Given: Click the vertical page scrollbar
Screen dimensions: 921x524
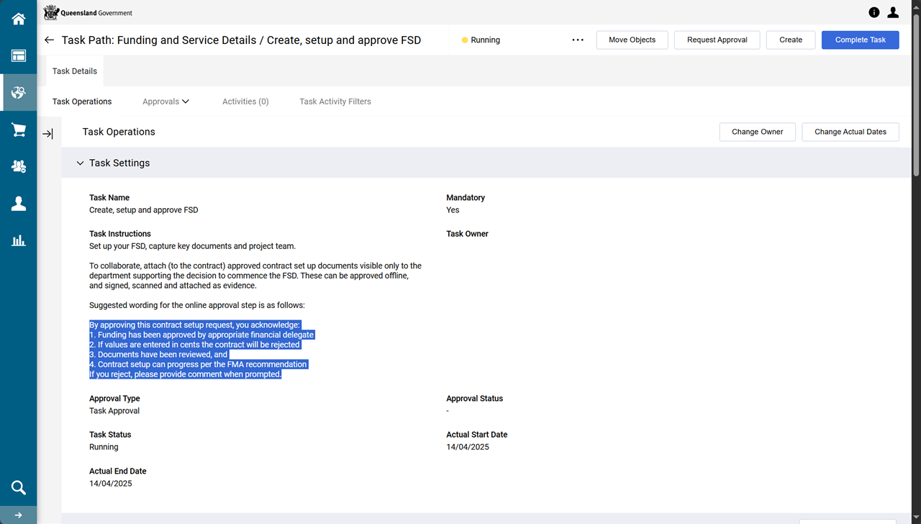Looking at the screenshot, I should (x=916, y=94).
